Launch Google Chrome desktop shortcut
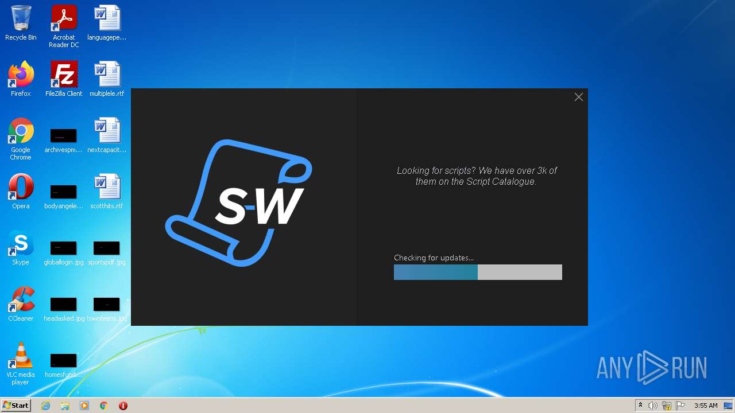Viewport: 735px width, 413px height. click(21, 139)
